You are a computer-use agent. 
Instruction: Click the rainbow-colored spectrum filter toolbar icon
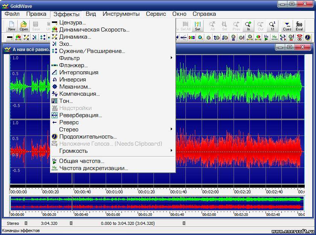pyautogui.click(x=191, y=38)
